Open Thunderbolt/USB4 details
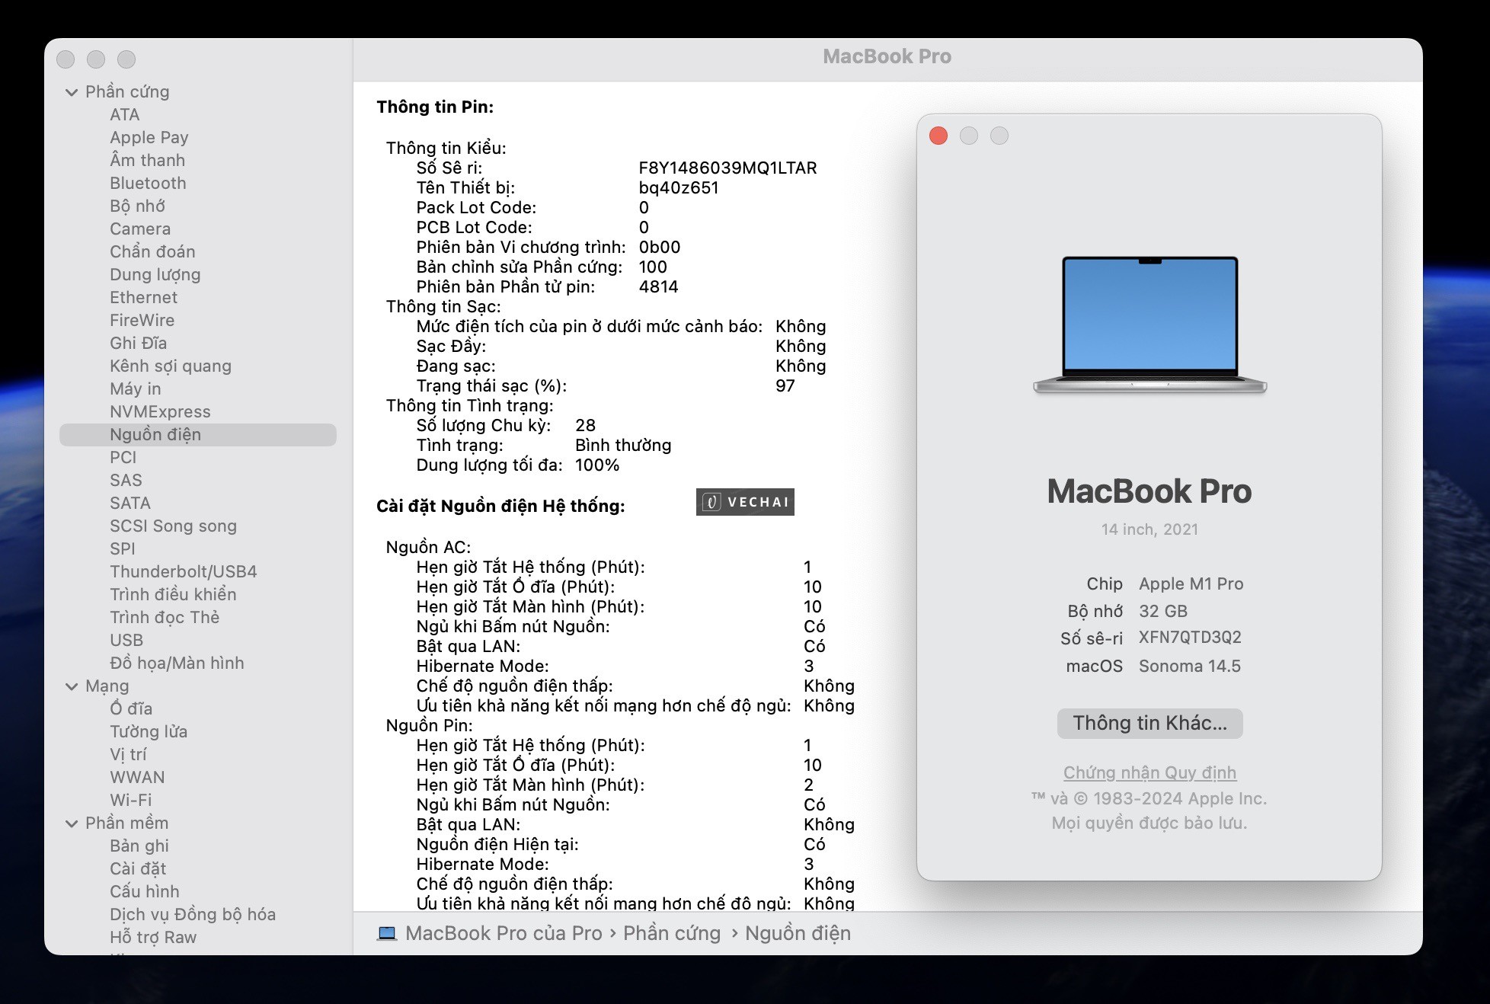 [x=184, y=571]
